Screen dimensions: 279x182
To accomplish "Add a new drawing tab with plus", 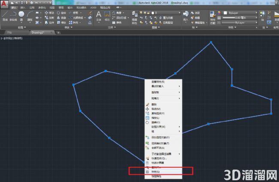I will (x=58, y=33).
